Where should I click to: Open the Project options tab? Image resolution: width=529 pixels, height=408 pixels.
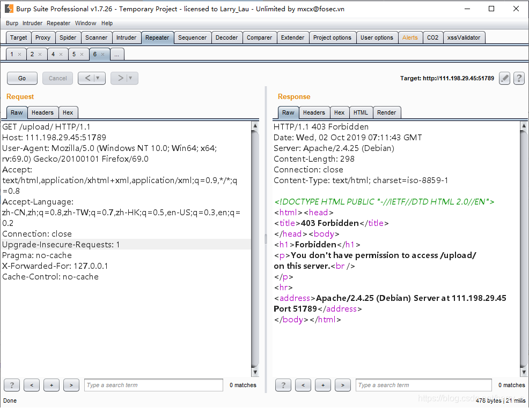click(332, 37)
